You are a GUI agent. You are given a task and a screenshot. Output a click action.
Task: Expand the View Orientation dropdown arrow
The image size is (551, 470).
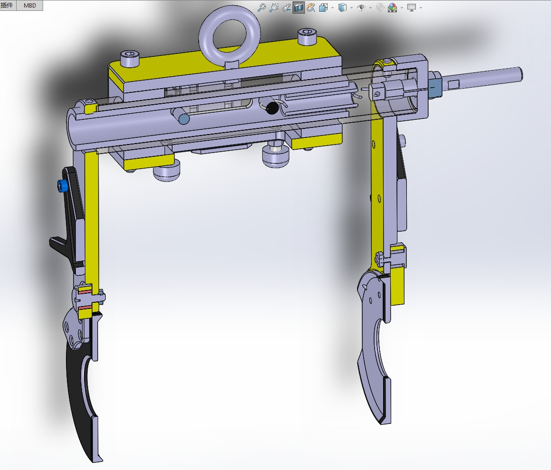pyautogui.click(x=332, y=8)
